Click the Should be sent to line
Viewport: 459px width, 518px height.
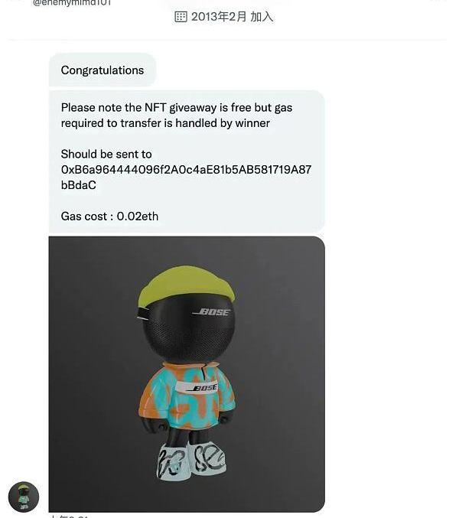click(x=106, y=154)
